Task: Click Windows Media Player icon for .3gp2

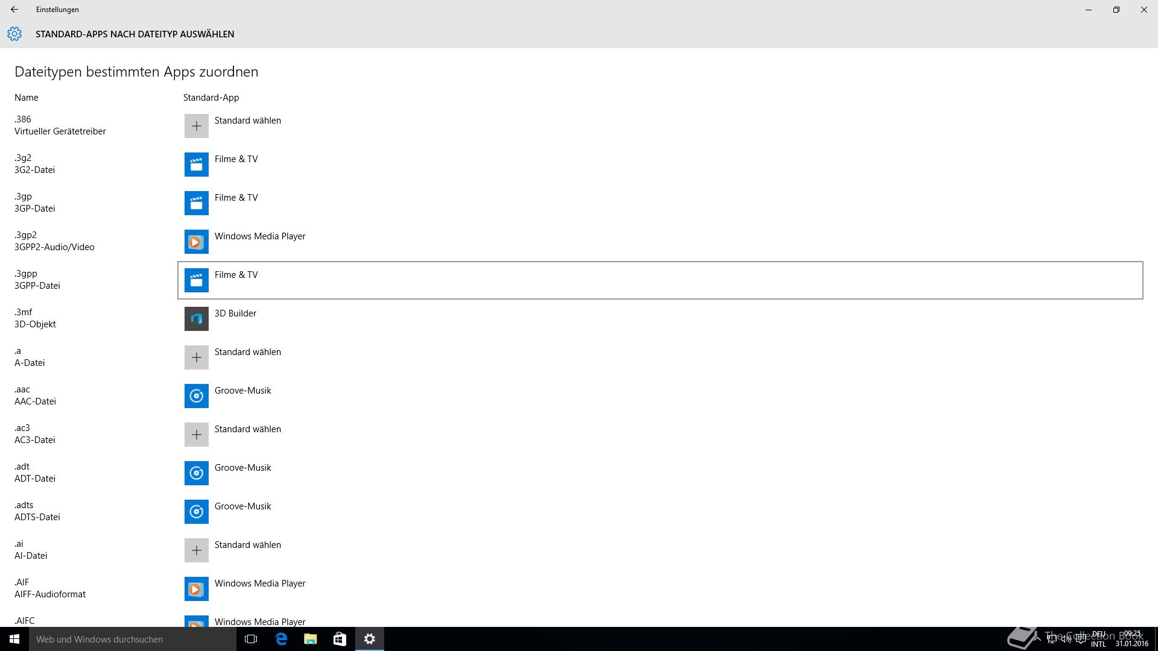Action: pyautogui.click(x=197, y=242)
